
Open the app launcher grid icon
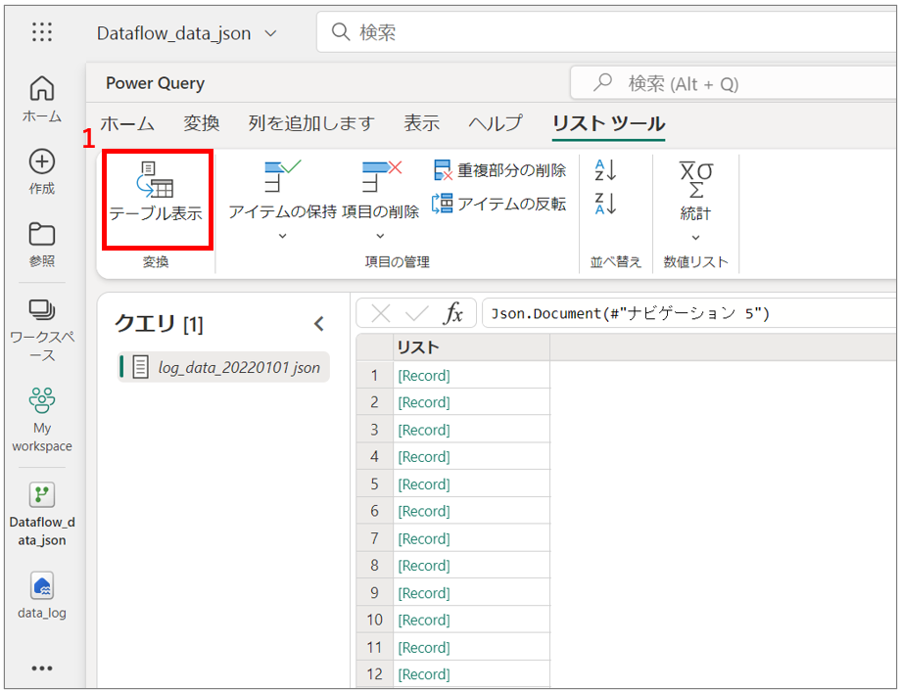[42, 32]
